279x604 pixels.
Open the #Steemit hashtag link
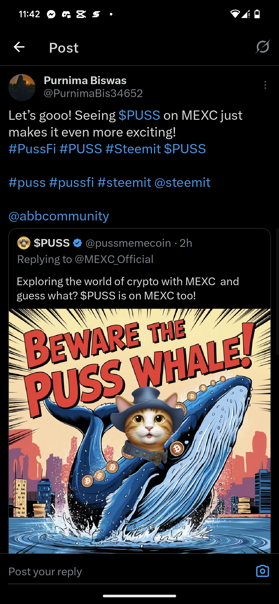(x=133, y=149)
